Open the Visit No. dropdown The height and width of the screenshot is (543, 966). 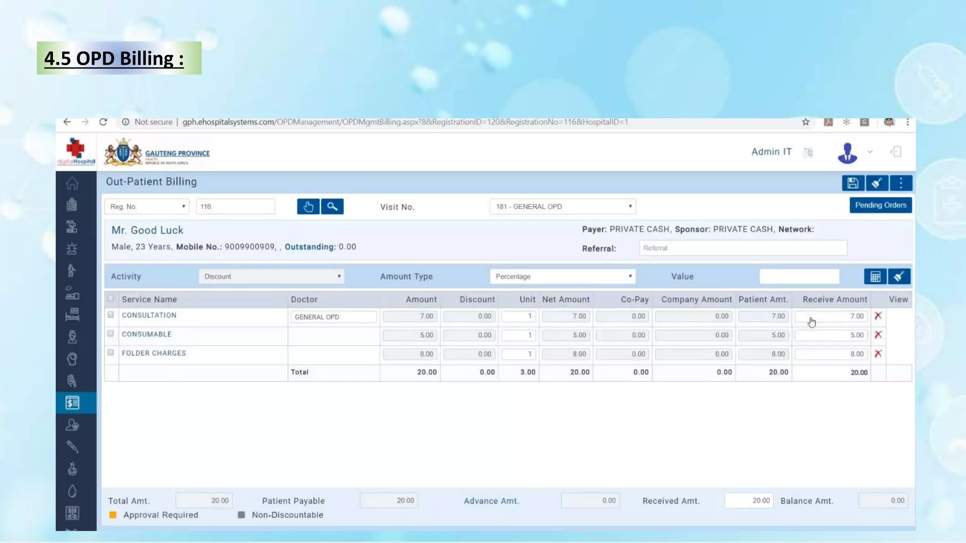coord(563,206)
